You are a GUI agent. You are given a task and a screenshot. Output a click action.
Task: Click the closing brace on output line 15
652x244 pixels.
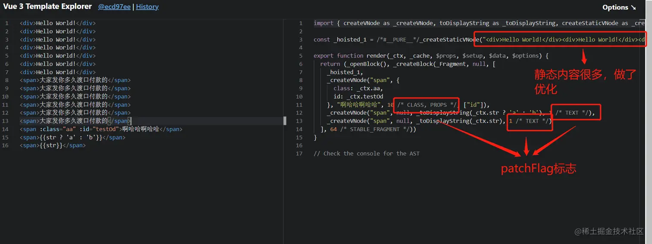[x=315, y=137]
